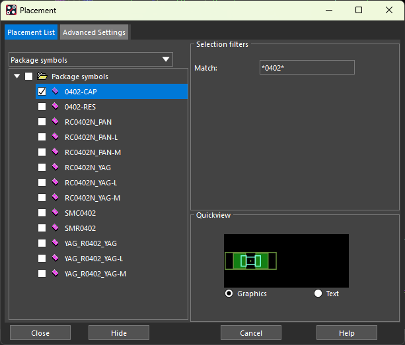Check the 0402-RES checkbox
The image size is (405, 345).
click(42, 106)
